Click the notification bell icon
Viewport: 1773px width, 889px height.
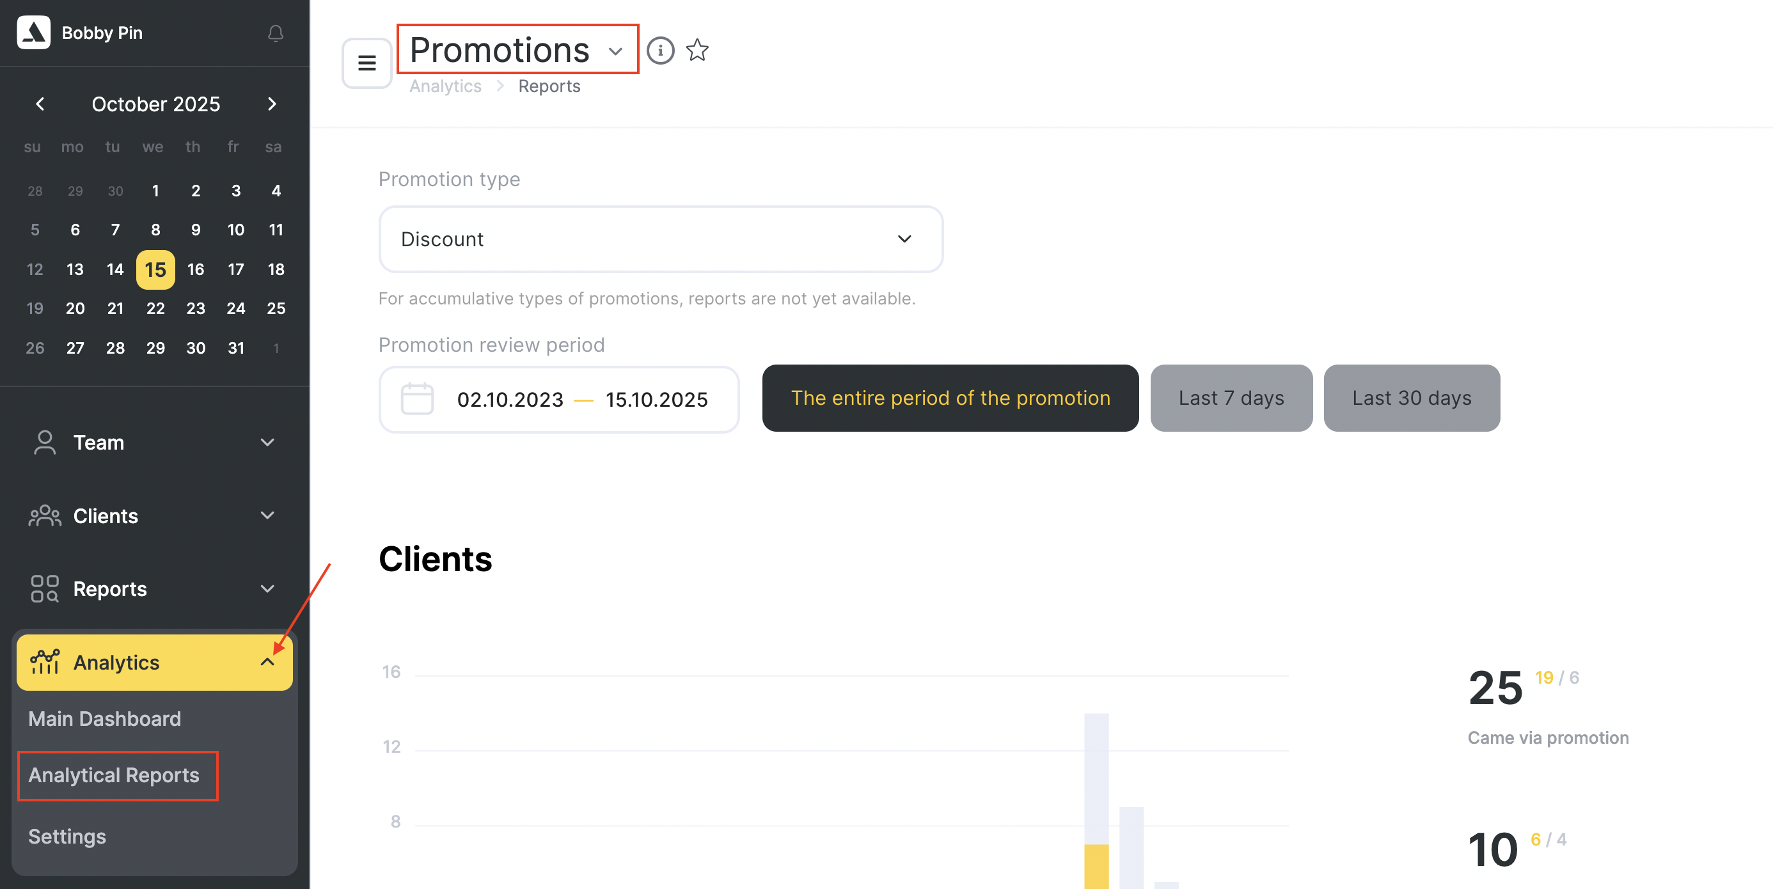pos(275,33)
